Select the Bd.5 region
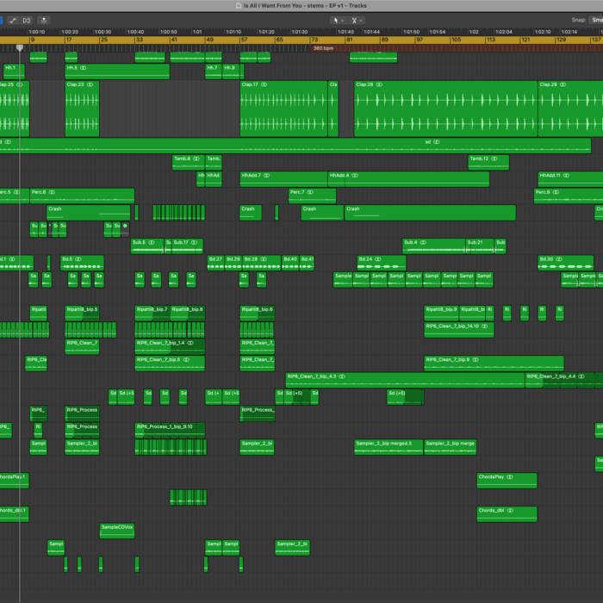The image size is (603, 603). tap(83, 263)
